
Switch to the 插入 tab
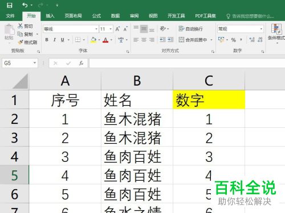pos(50,16)
